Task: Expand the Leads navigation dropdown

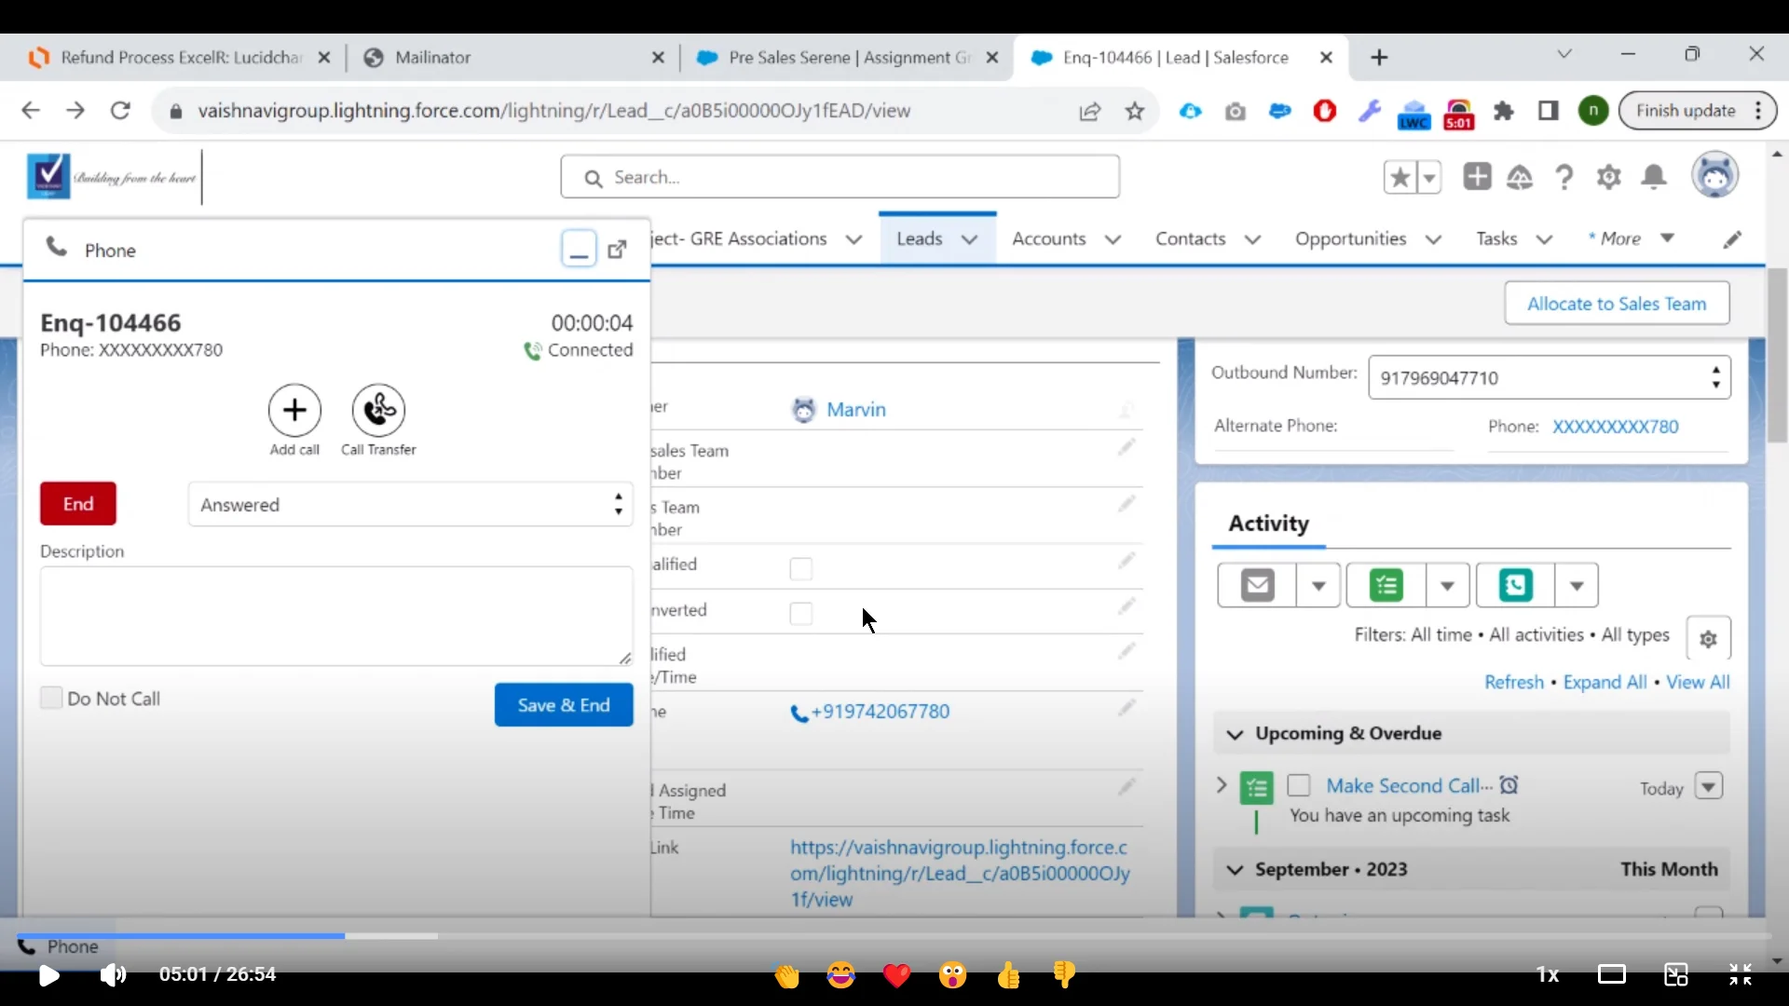Action: (969, 238)
